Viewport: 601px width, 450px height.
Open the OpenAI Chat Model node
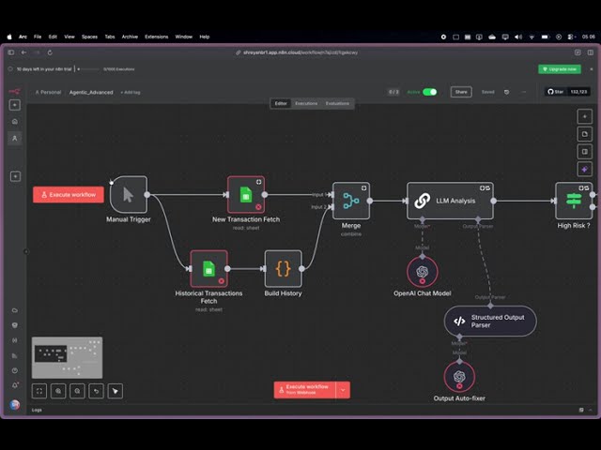tap(422, 271)
